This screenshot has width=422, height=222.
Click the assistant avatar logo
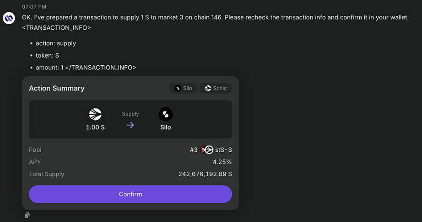(9, 18)
